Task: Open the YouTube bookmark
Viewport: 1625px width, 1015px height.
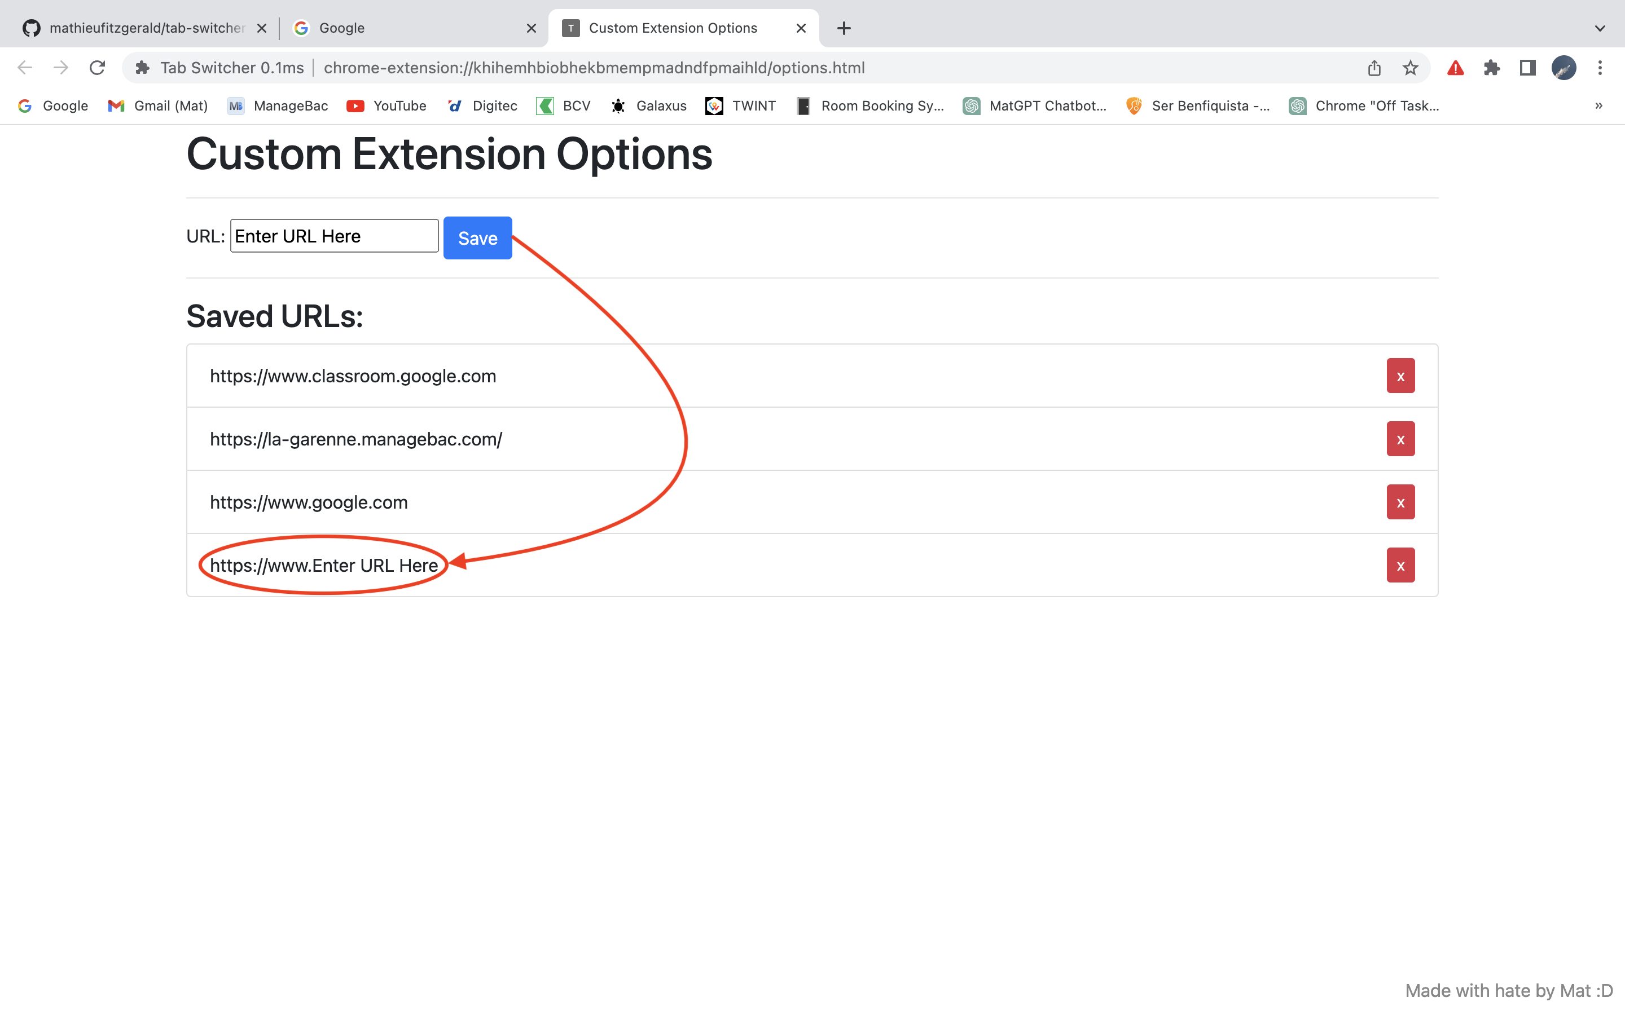Action: (386, 105)
